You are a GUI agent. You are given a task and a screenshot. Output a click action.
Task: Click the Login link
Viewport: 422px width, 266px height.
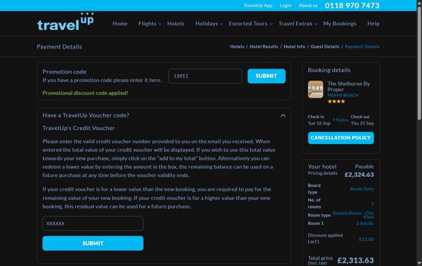[285, 5]
